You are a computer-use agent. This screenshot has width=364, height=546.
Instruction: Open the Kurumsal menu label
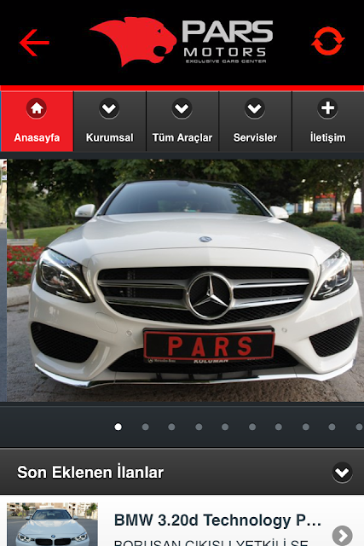110,137
